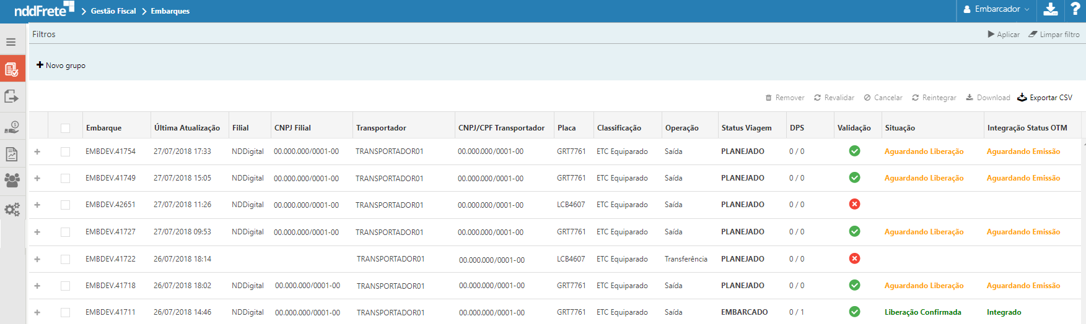Select the fiscal document check sidebar icon
This screenshot has width=1086, height=324.
click(12, 69)
